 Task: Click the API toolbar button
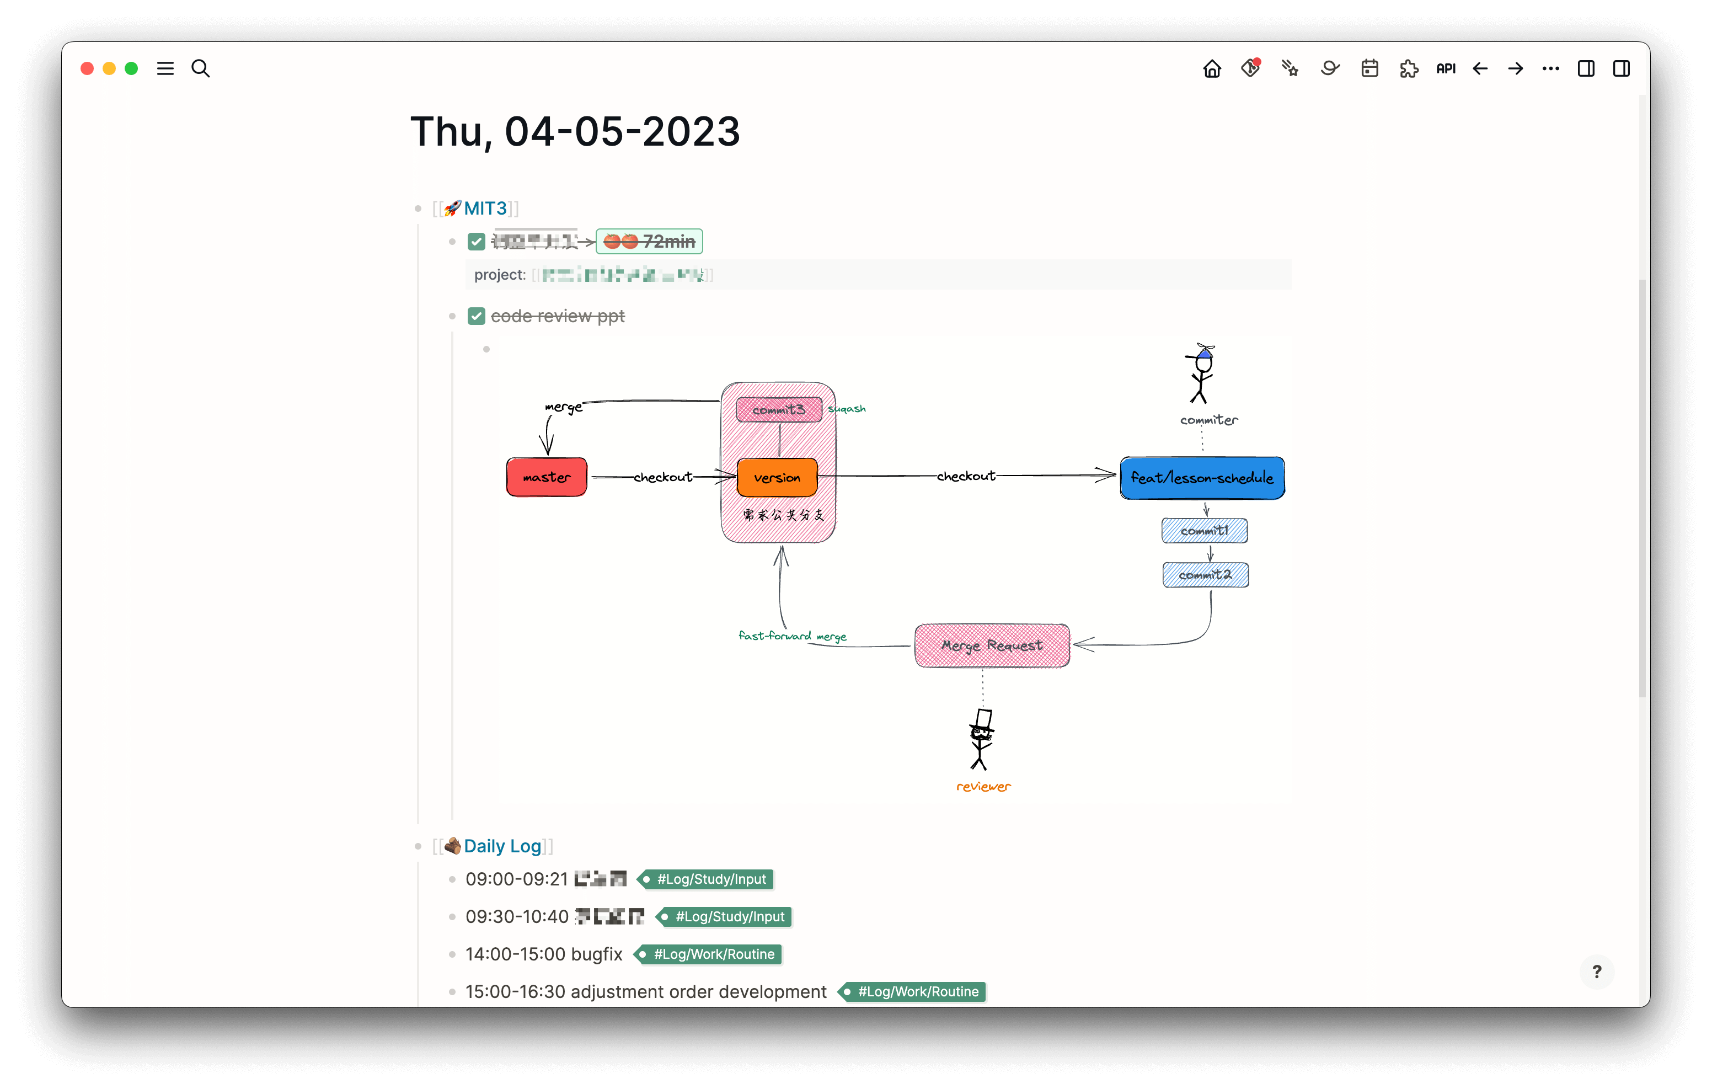[1446, 68]
